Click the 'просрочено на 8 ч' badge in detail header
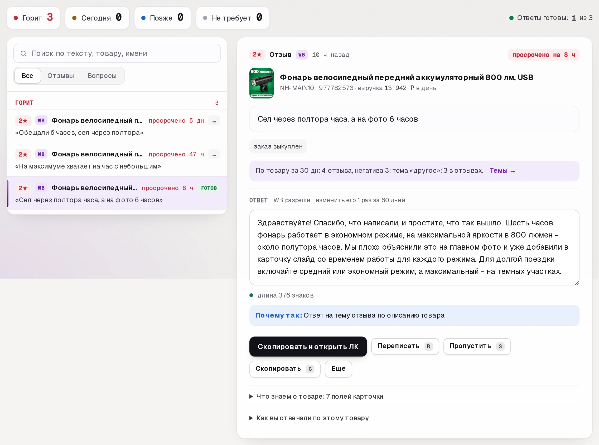This screenshot has width=599, height=445. pyautogui.click(x=543, y=55)
